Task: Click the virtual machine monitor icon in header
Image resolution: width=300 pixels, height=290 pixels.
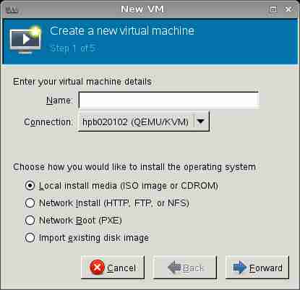Action: coord(25,40)
